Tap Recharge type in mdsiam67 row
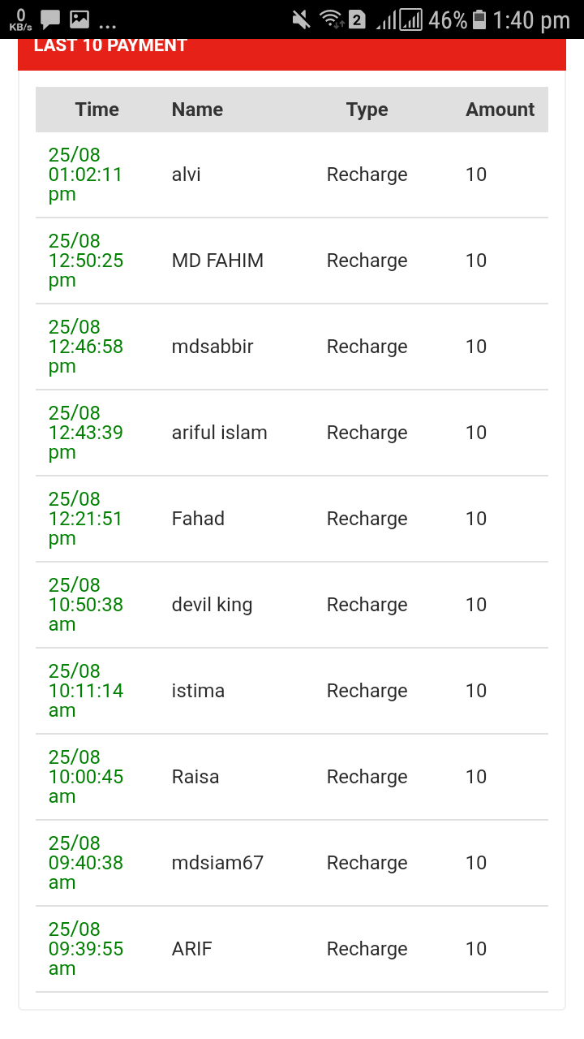This screenshot has height=1039, width=584. [x=367, y=863]
